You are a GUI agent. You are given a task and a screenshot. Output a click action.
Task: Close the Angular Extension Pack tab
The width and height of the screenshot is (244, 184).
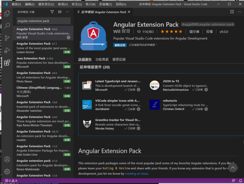[x=129, y=12]
